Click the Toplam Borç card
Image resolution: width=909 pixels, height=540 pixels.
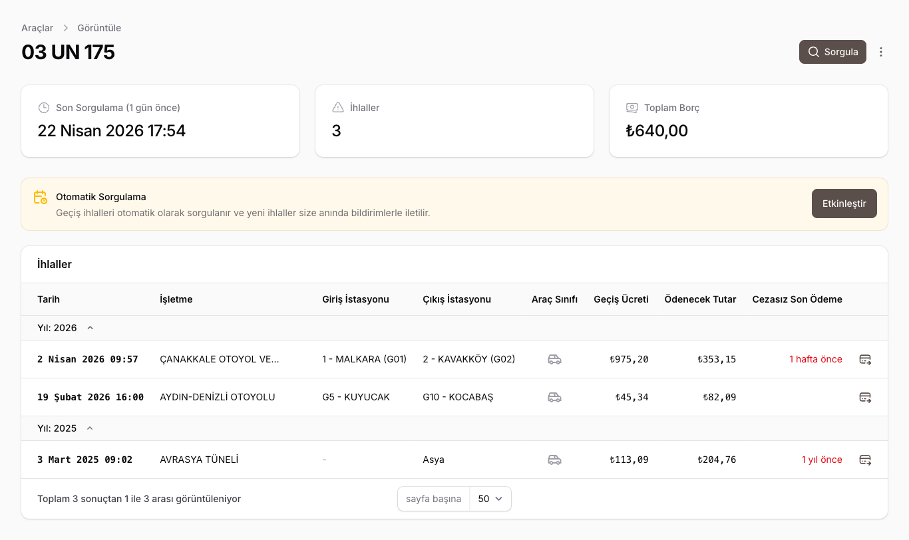748,121
